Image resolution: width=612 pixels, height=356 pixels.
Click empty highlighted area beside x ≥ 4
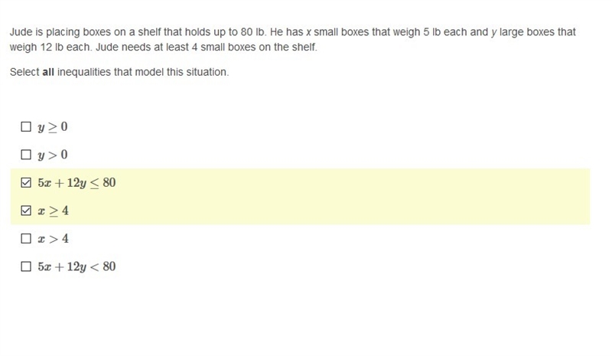(x=332, y=211)
